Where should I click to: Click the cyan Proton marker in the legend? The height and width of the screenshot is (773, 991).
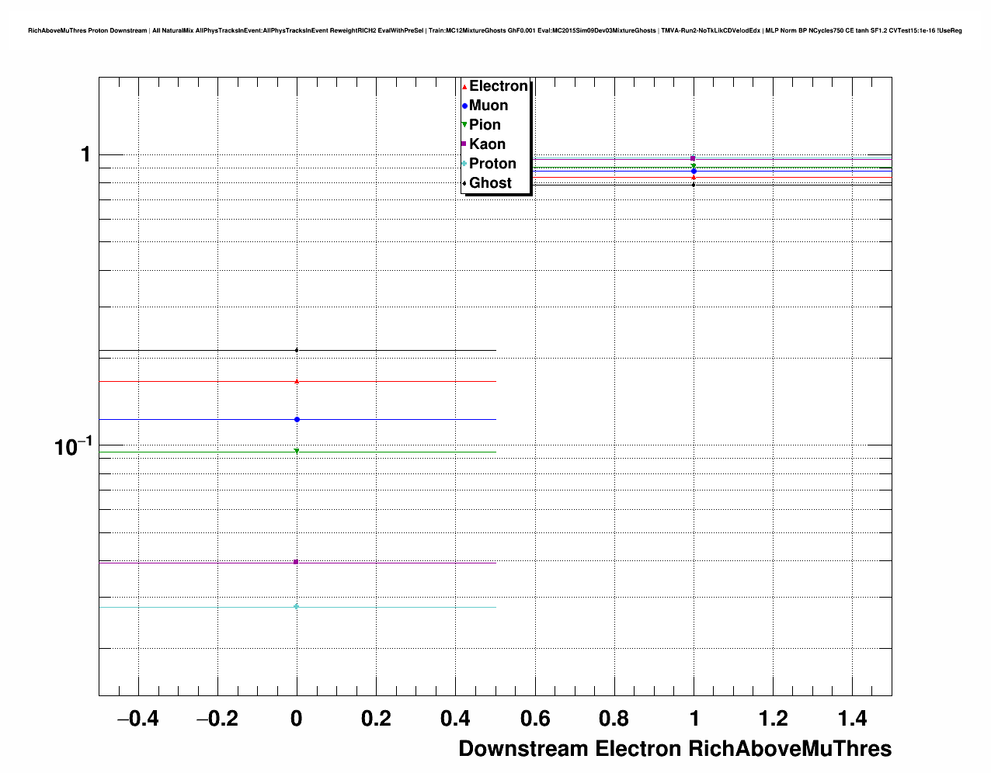464,164
